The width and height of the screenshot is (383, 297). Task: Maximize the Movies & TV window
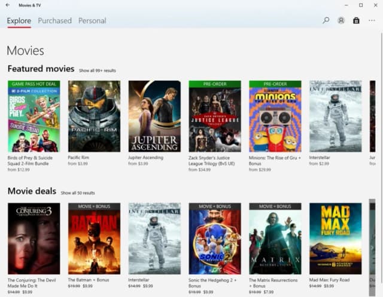[x=361, y=5]
